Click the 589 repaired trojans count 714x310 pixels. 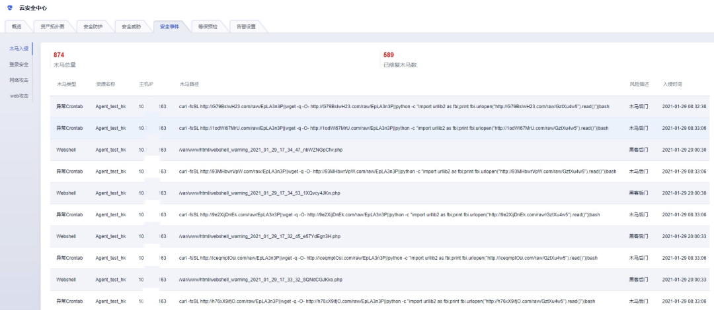[389, 55]
